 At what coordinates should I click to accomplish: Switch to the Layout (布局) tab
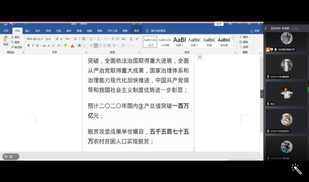(x=48, y=31)
